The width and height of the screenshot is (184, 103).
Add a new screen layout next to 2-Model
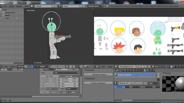pos(53,6)
